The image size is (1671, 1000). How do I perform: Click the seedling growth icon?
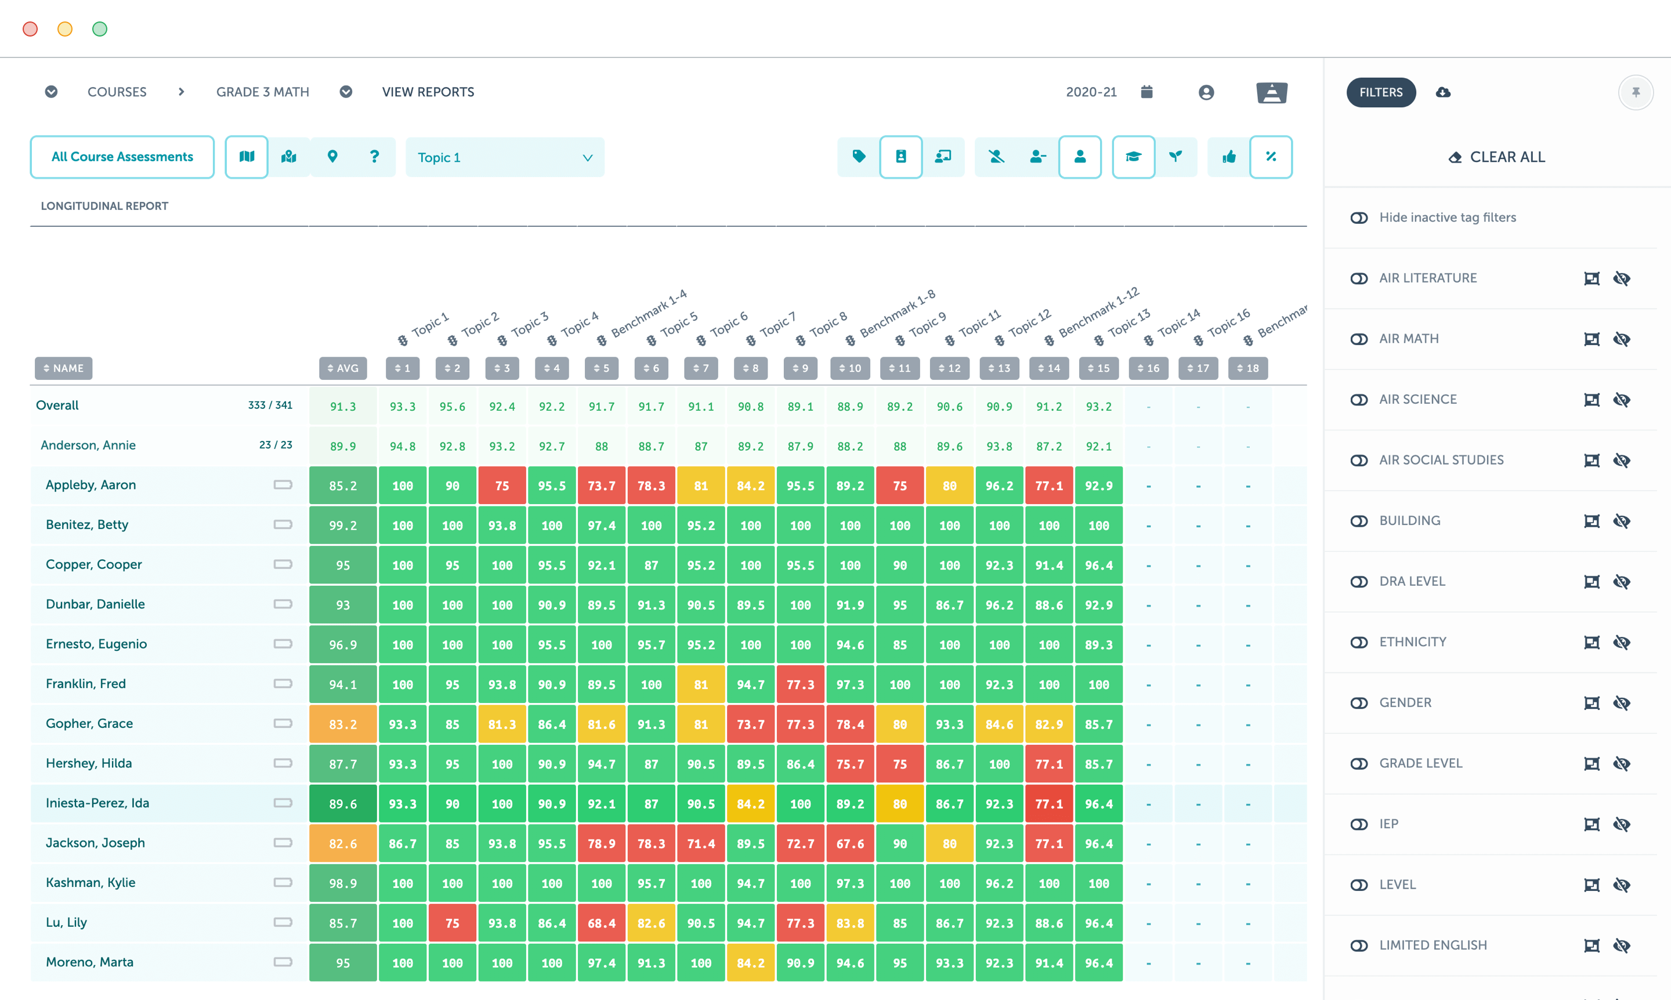[1176, 157]
